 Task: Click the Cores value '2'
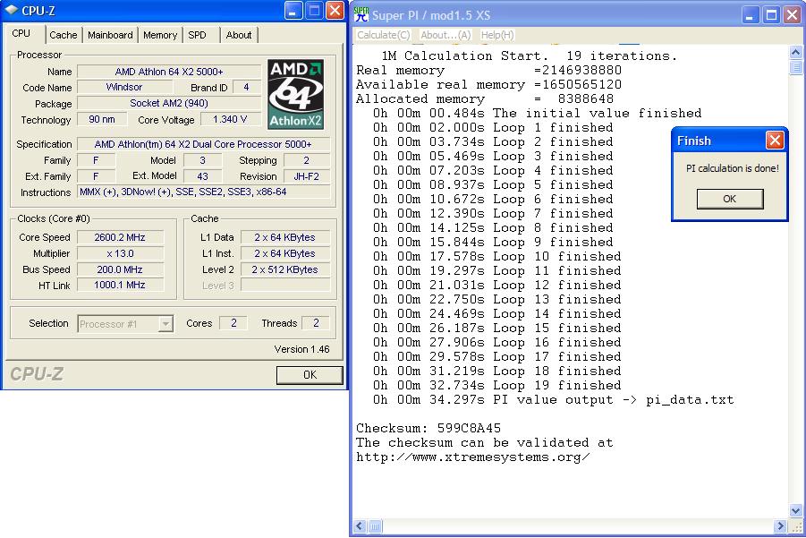[x=233, y=323]
